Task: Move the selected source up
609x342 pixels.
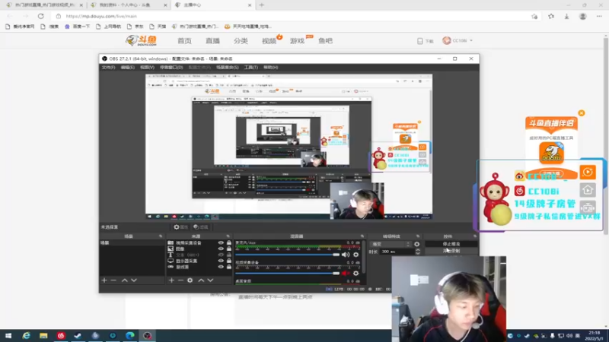Action: (201, 280)
